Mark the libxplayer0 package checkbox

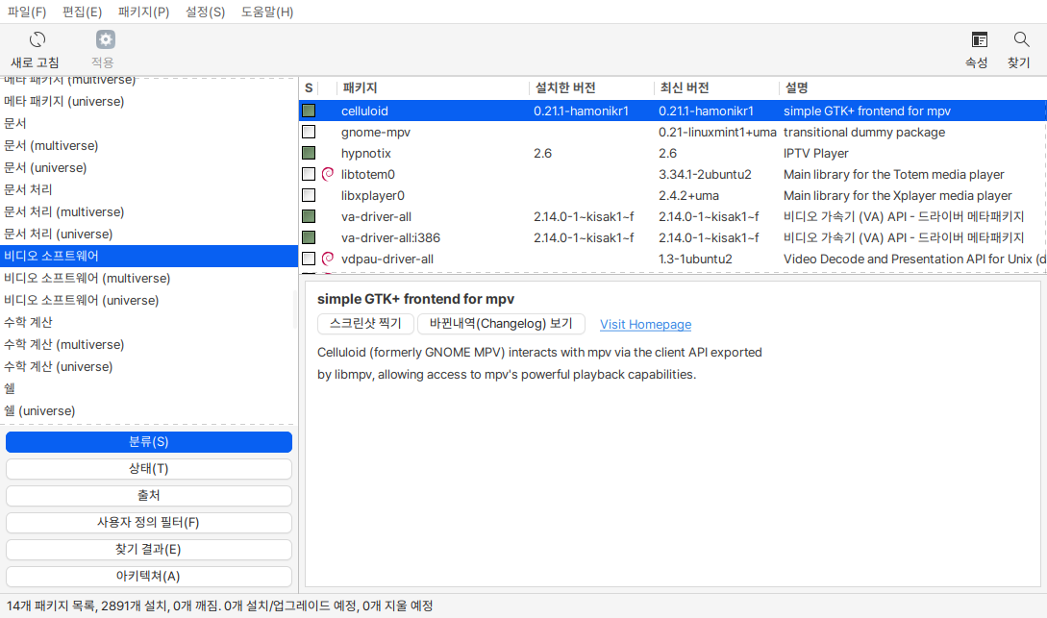(x=309, y=195)
